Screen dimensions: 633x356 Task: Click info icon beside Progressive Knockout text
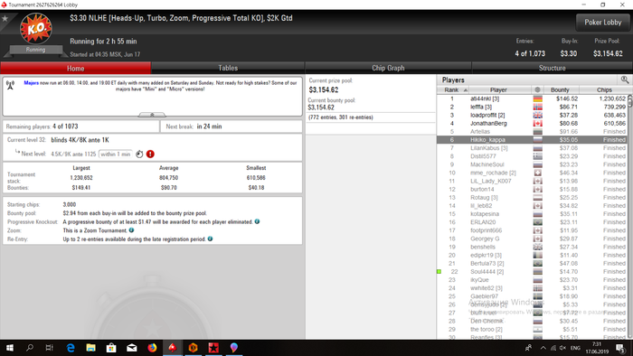[257, 221]
